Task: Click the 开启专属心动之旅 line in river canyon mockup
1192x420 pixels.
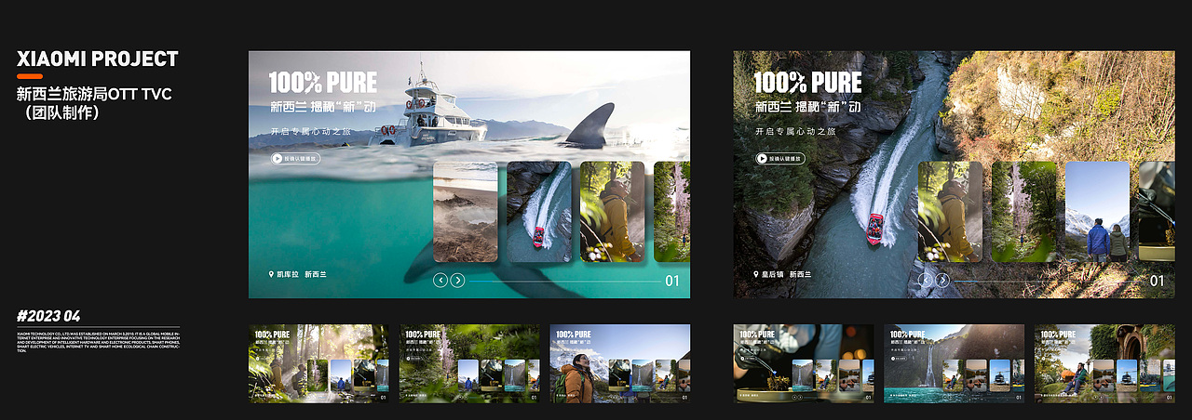Action: pos(796,132)
